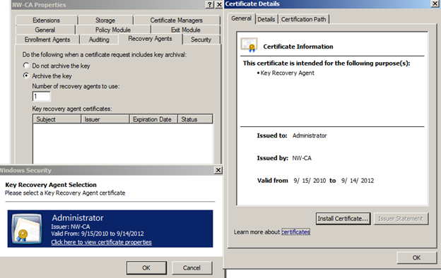Open the Auditing tab
The image size is (441, 278).
pyautogui.click(x=99, y=40)
